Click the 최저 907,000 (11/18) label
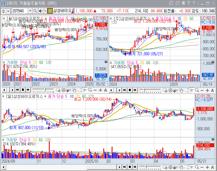Screen dimensions: 217x171 tap(27, 127)
